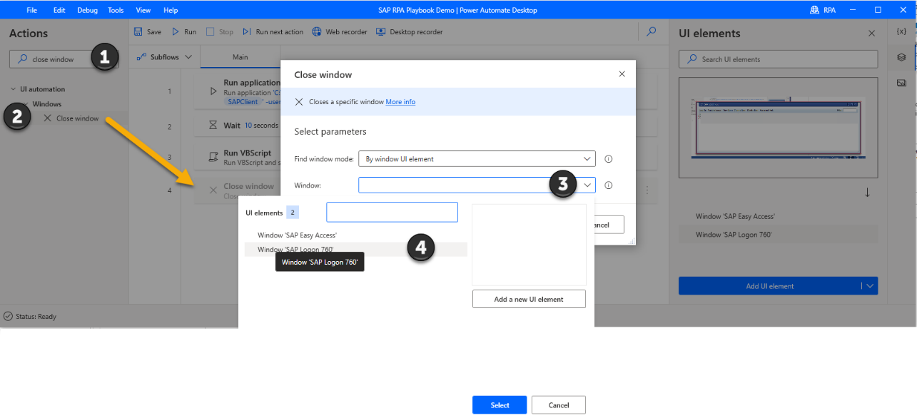Open the Desktop recorder
Image resolution: width=917 pixels, height=418 pixels.
tap(409, 32)
